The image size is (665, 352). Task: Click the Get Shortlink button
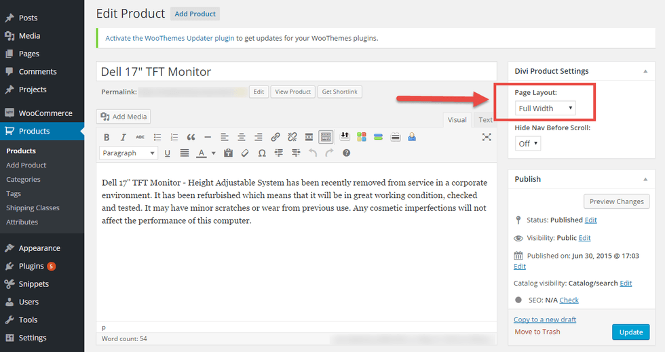coord(340,92)
